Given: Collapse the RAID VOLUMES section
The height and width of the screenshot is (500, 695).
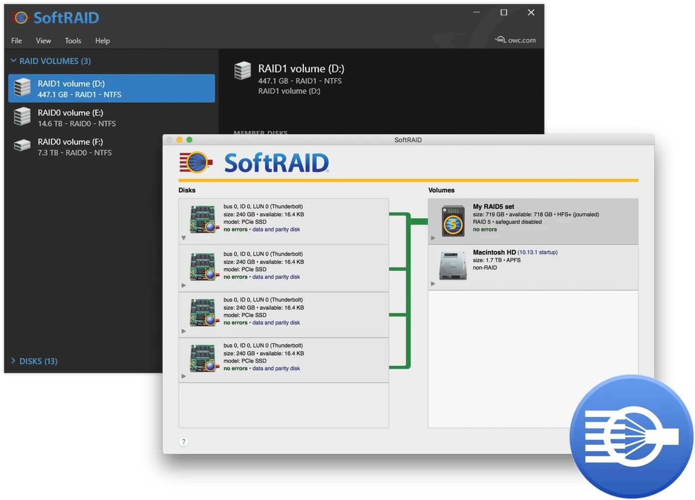Looking at the screenshot, I should tap(13, 61).
